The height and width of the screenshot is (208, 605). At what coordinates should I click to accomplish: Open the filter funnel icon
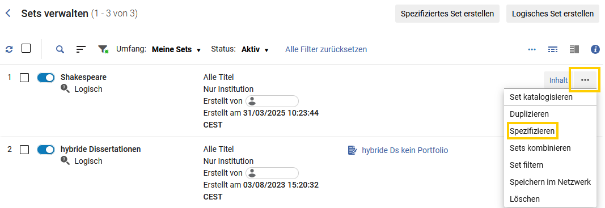pyautogui.click(x=103, y=49)
